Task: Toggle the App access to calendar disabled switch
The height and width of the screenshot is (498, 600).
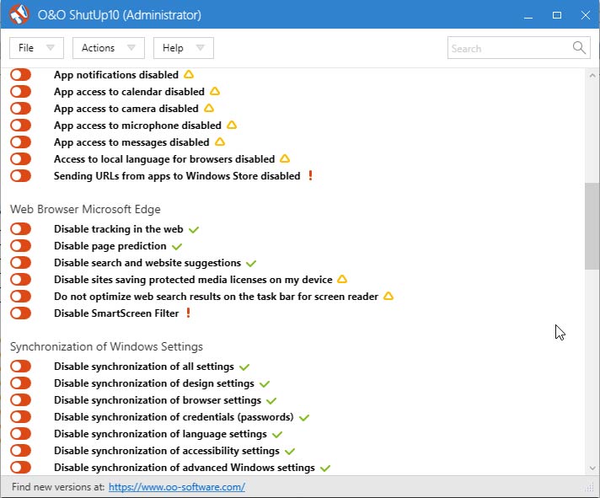Action: pyautogui.click(x=21, y=91)
